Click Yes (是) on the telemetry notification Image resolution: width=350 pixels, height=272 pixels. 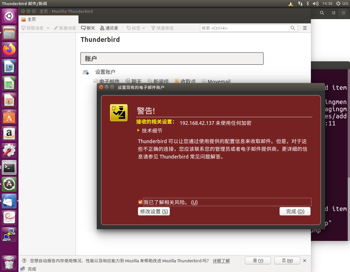[258, 261]
